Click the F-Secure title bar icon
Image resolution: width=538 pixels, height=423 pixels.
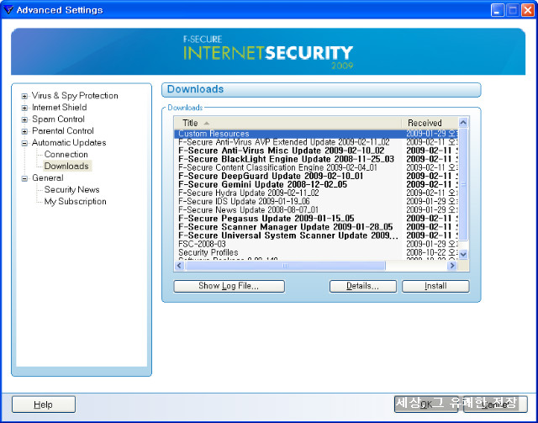coord(8,9)
